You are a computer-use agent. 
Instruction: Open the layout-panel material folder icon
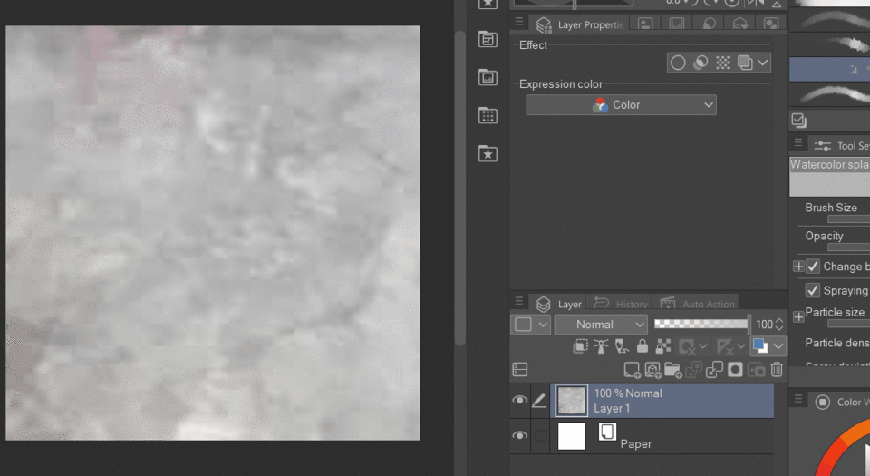(x=488, y=40)
